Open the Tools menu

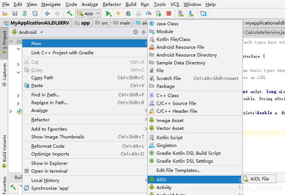click(x=159, y=4)
